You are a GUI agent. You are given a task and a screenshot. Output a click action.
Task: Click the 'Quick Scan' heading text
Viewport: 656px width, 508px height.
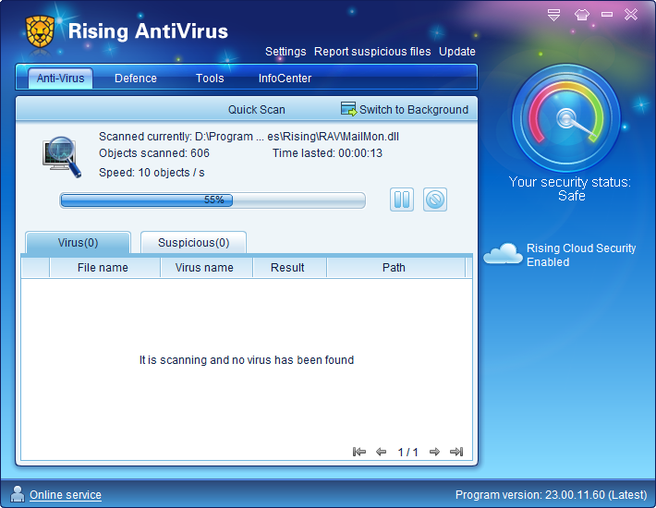[x=257, y=110]
